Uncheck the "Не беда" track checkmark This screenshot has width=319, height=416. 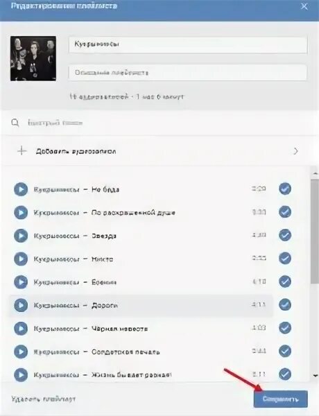[x=285, y=189]
